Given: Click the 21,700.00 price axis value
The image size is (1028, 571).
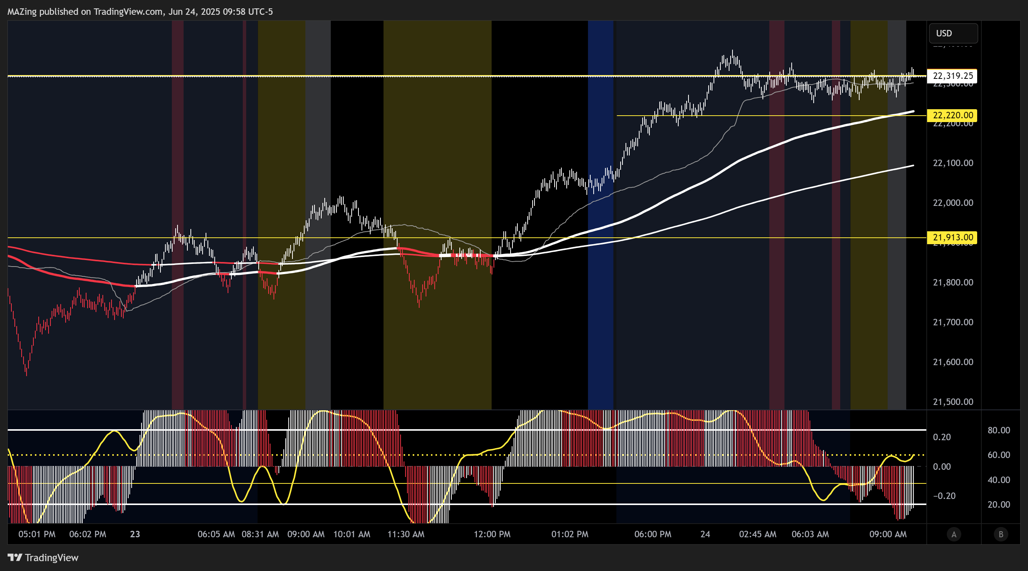Looking at the screenshot, I should 953,322.
